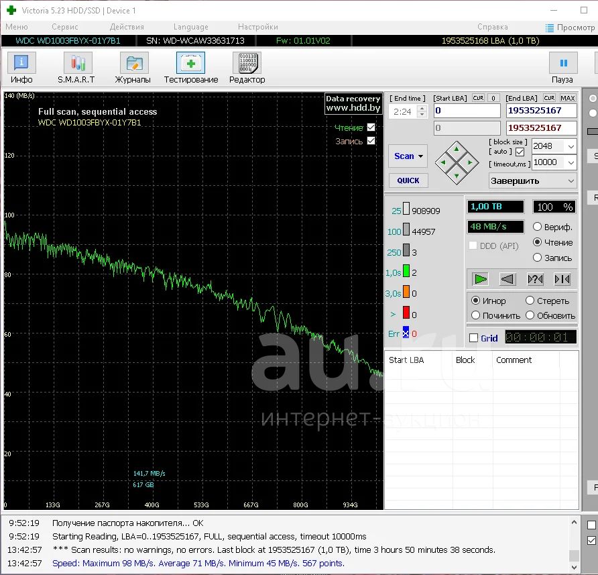Click the MAX button beside End LBA

tap(567, 98)
